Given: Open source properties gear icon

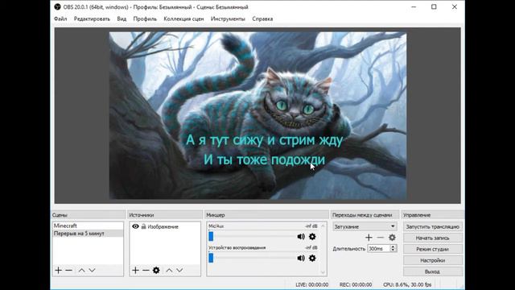Looking at the screenshot, I should (156, 271).
